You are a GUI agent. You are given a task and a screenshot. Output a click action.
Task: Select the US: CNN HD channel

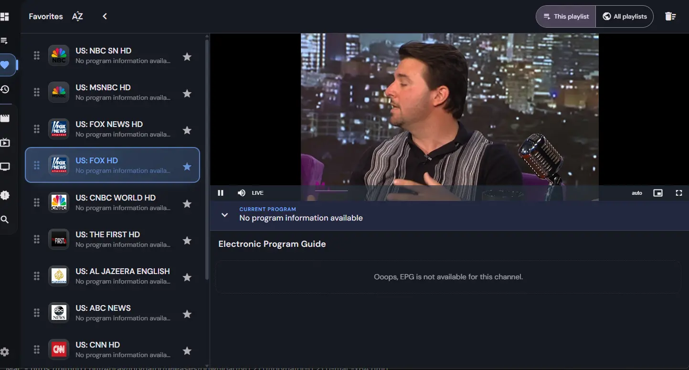(112, 349)
